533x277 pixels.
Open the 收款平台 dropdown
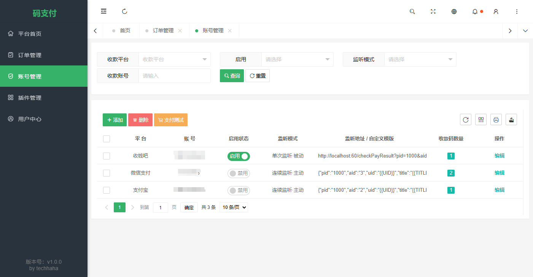174,59
